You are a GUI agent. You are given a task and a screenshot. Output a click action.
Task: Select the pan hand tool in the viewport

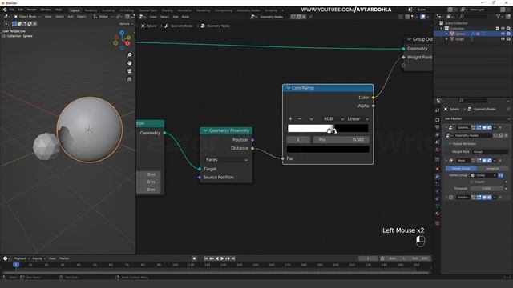(130, 62)
